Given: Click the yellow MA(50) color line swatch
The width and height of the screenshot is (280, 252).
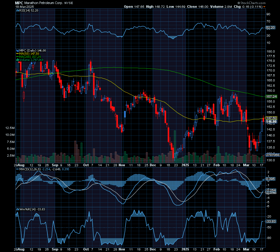Looking at the screenshot, I should pyautogui.click(x=17, y=53).
